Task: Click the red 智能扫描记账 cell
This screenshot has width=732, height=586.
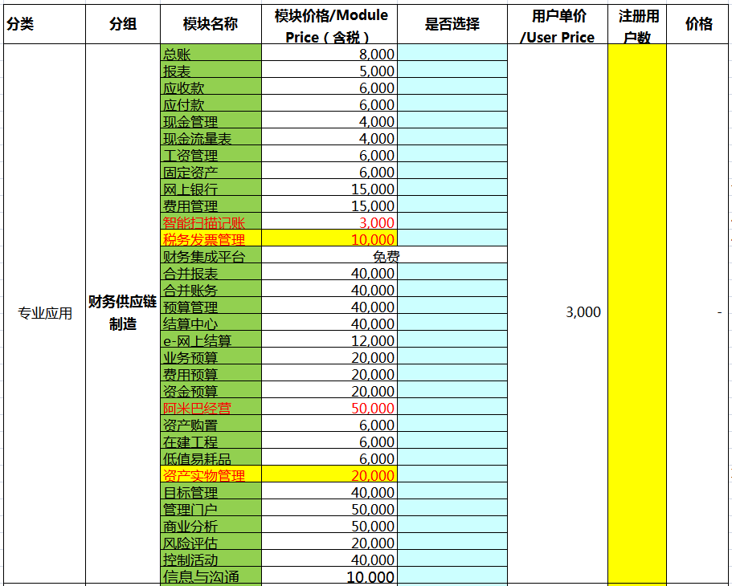Action: pyautogui.click(x=211, y=222)
